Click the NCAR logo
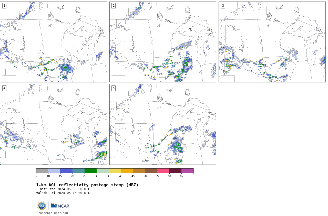 (60, 206)
